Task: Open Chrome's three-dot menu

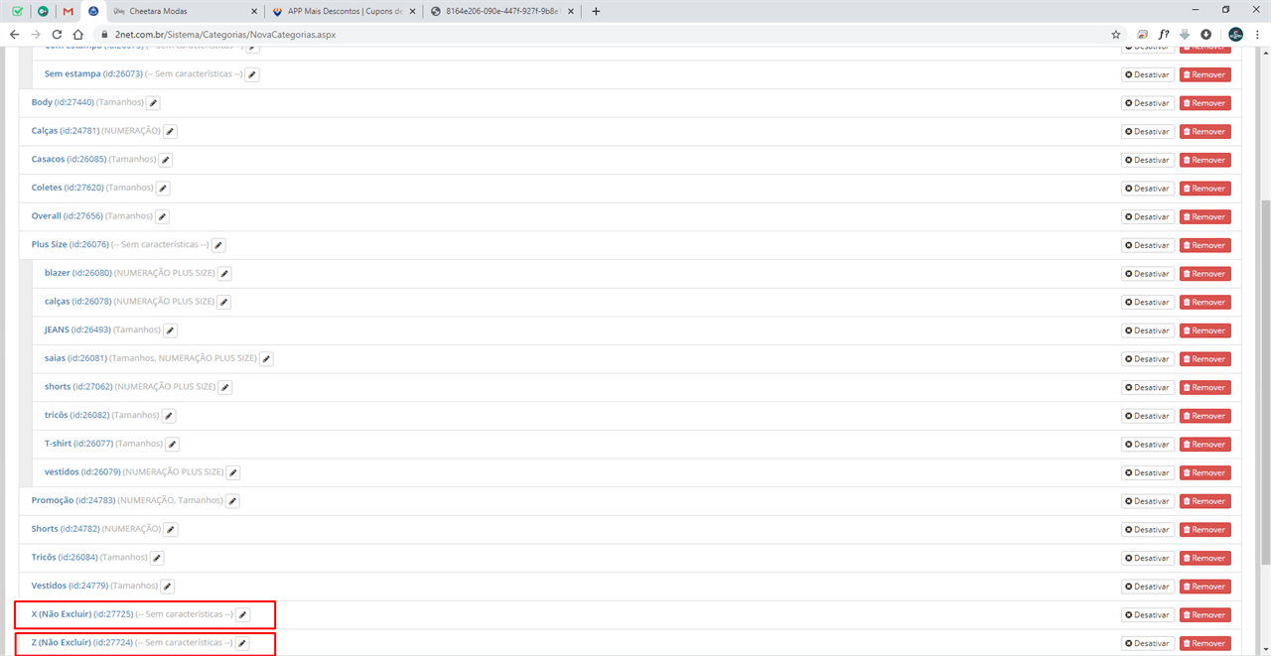Action: tap(1257, 34)
